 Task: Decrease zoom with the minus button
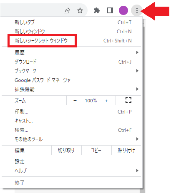click(75, 101)
